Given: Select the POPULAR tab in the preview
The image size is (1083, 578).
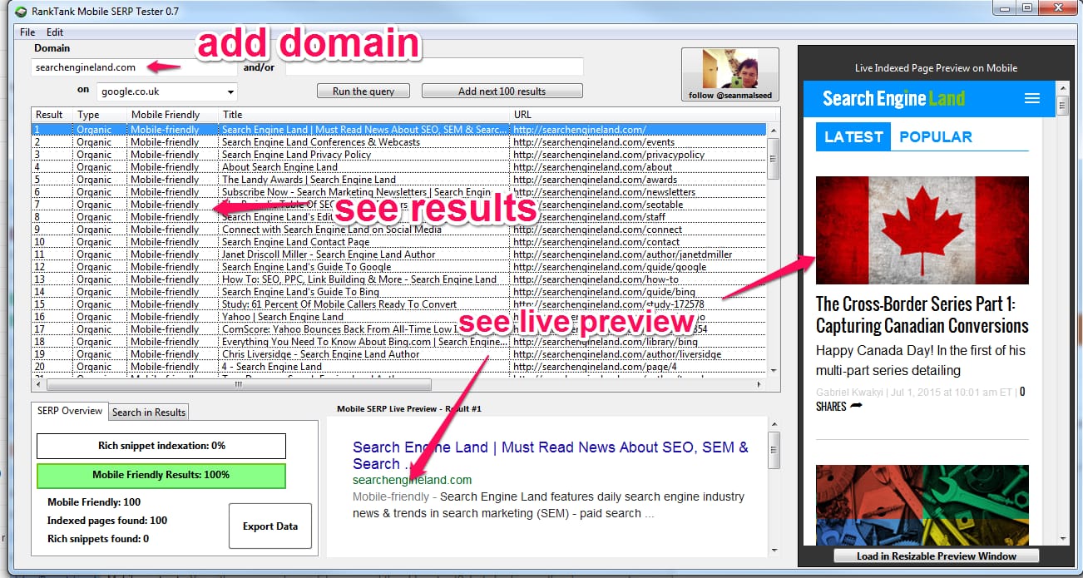Looking at the screenshot, I should tap(937, 137).
